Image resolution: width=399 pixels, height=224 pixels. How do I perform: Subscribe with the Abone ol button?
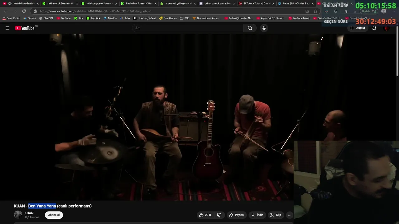tap(54, 215)
